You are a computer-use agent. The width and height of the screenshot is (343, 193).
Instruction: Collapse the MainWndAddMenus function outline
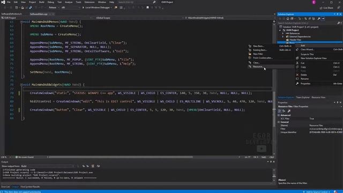[21, 22]
